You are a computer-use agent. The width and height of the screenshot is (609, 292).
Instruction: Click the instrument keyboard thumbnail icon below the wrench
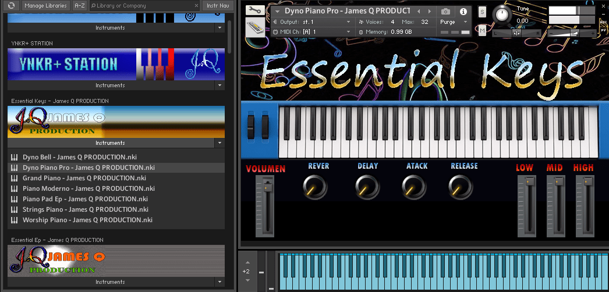(255, 27)
